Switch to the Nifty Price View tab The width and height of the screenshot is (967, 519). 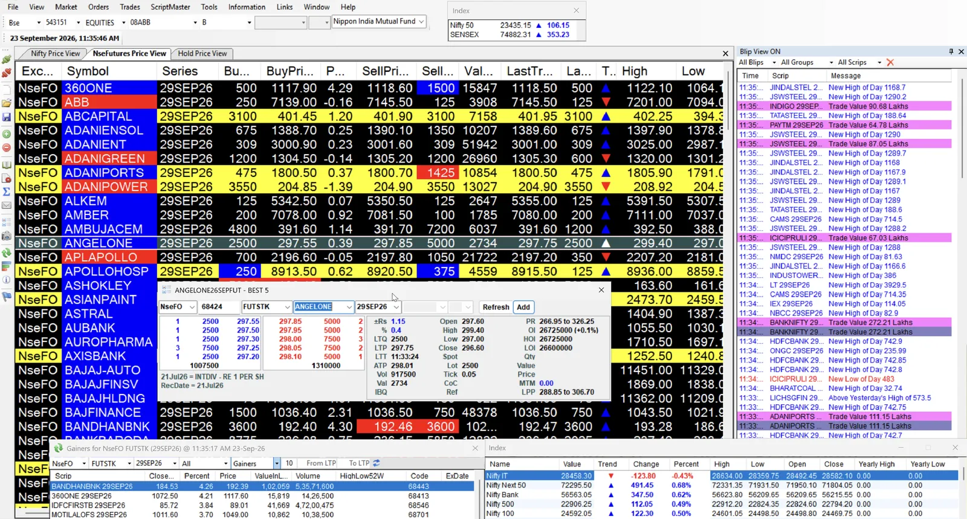click(x=56, y=54)
